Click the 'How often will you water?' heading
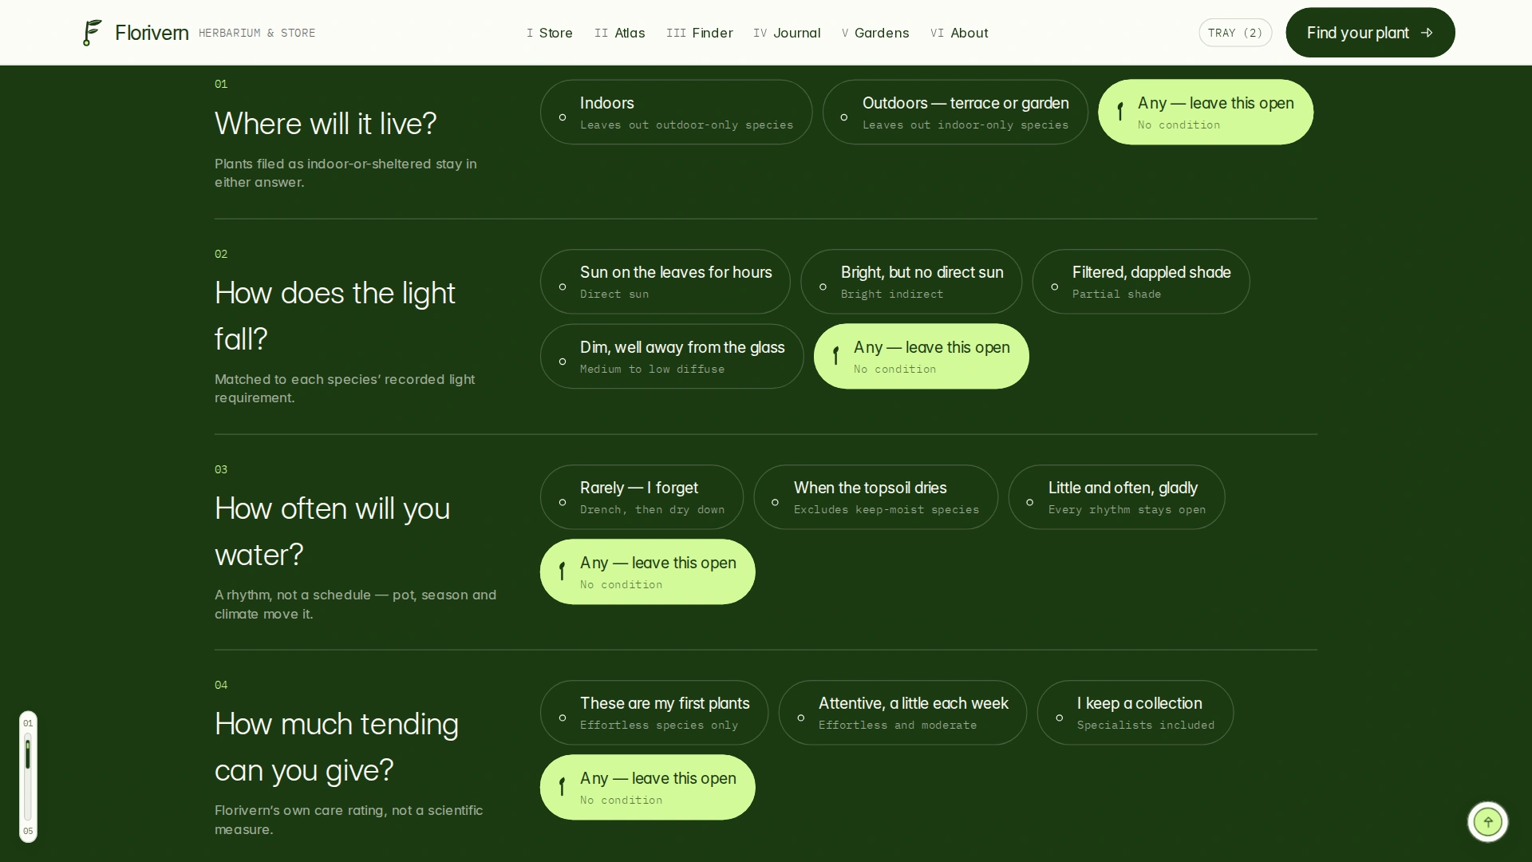The image size is (1532, 862). pos(332,532)
